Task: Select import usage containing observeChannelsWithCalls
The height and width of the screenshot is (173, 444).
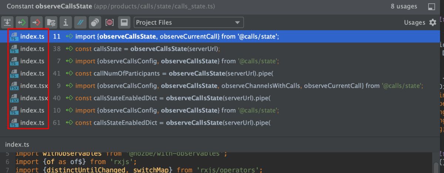Action: coord(219,86)
